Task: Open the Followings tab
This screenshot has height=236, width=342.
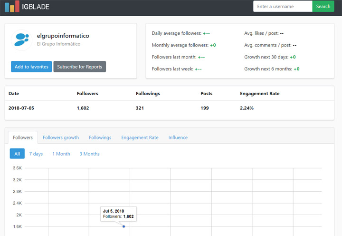Action: coord(100,138)
